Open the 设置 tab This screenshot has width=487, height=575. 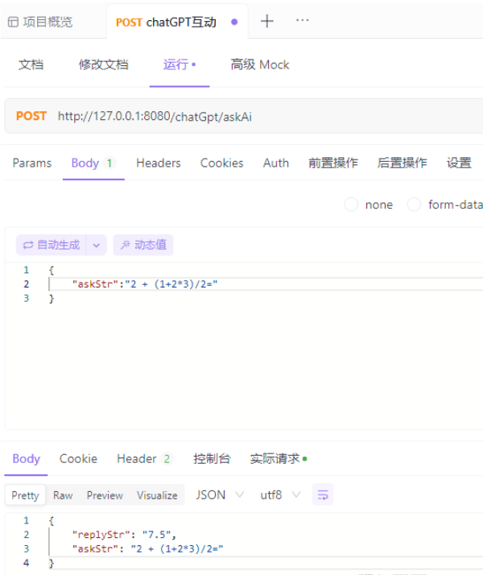tap(459, 163)
